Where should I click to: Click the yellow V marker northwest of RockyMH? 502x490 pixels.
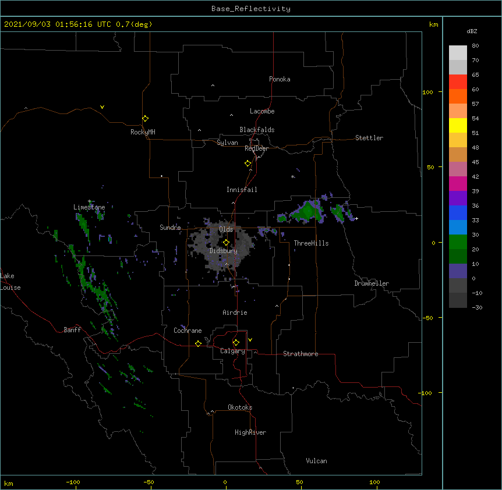102,107
